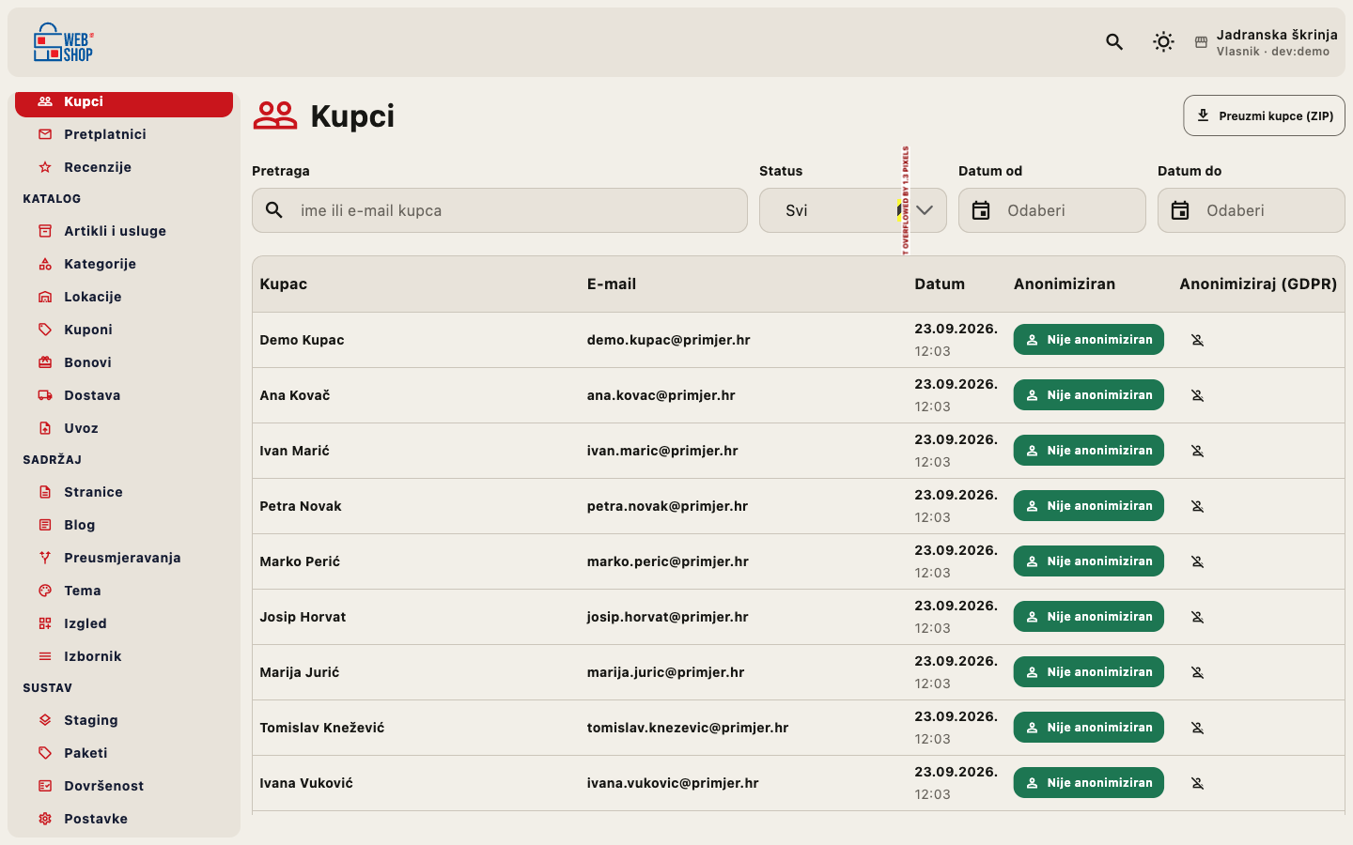This screenshot has height=845, width=1353.
Task: Download customers with Preuzmi kupce (ZIP)
Action: coord(1264,115)
